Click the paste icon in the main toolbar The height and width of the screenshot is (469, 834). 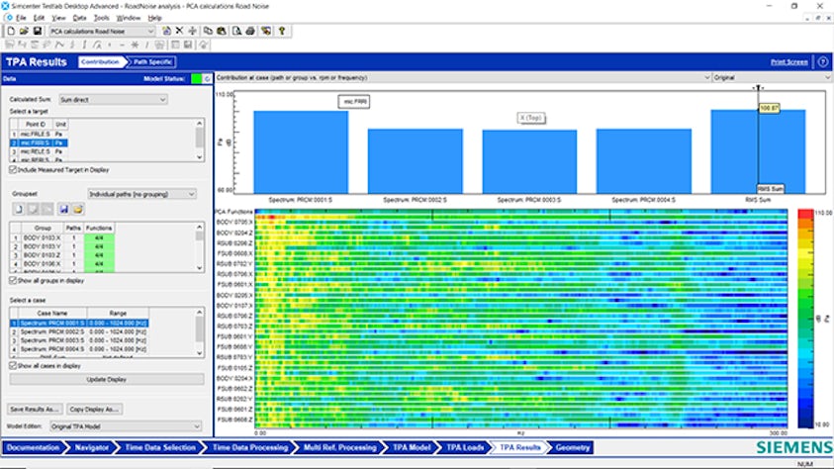click(222, 31)
